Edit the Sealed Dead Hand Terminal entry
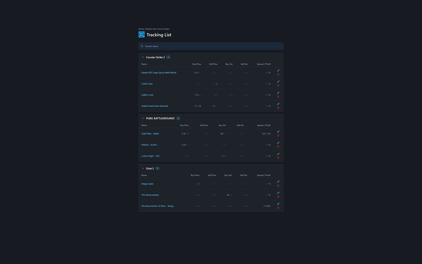The height and width of the screenshot is (264, 422). 278,104
